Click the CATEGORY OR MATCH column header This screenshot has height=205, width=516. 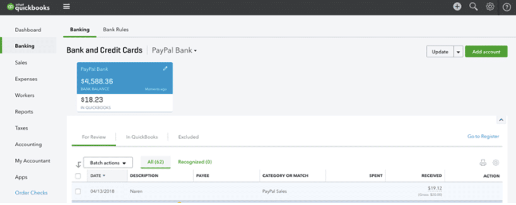(285, 176)
